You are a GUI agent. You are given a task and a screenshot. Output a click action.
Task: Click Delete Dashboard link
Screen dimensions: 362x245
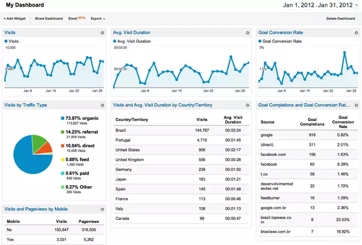341,19
